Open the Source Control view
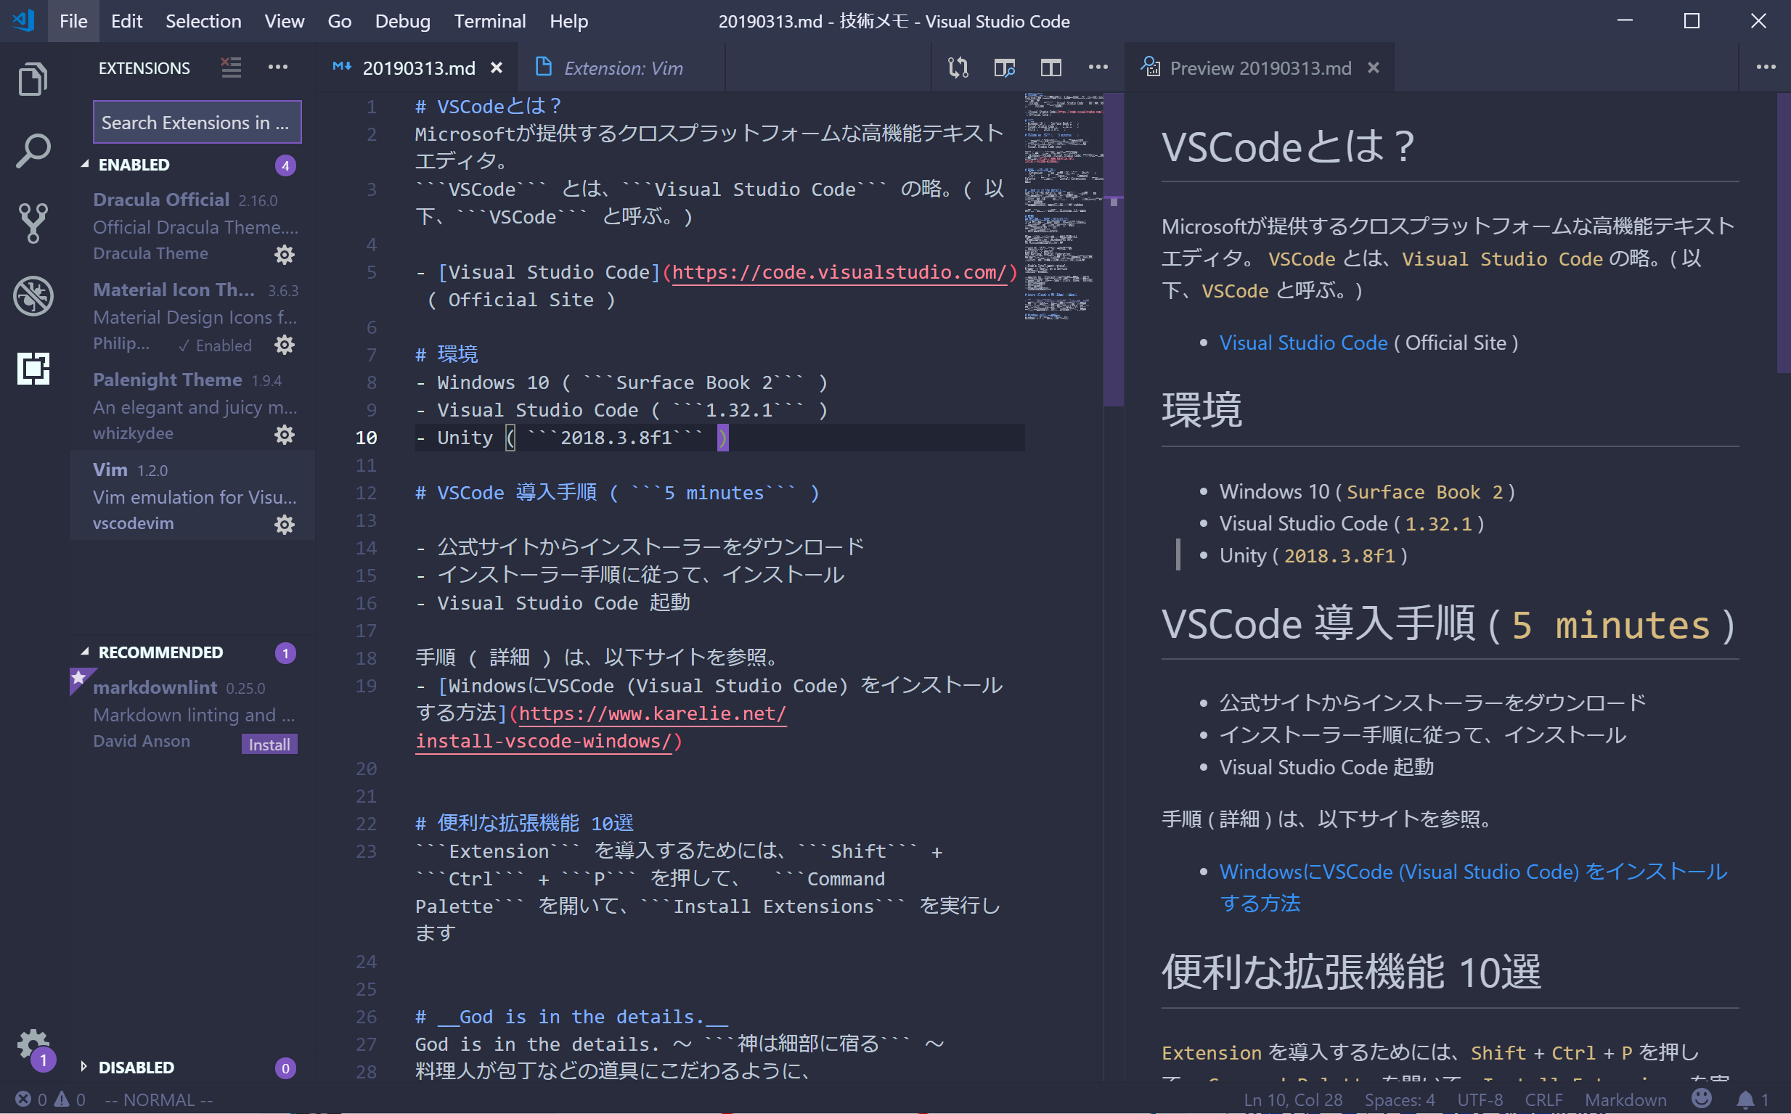The height and width of the screenshot is (1114, 1791). pos(33,222)
